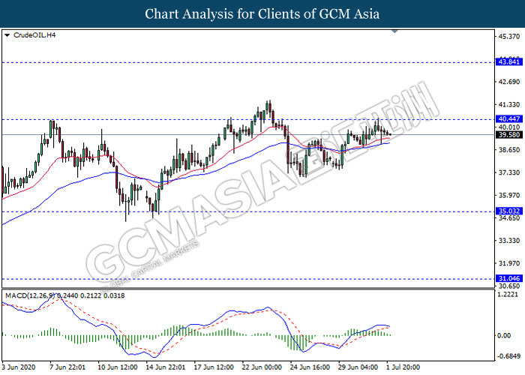Click the 10 Jun 12:00 time label

pyautogui.click(x=117, y=367)
